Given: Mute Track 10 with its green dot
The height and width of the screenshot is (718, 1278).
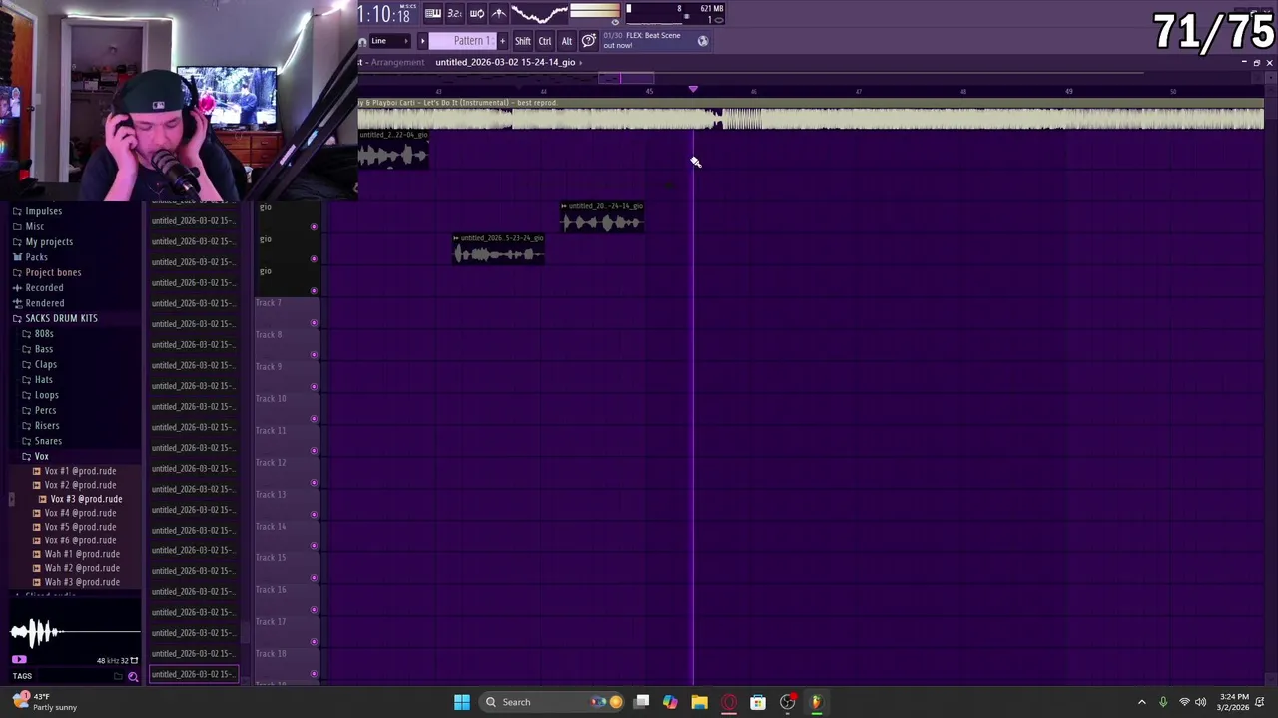Looking at the screenshot, I should pyautogui.click(x=314, y=419).
